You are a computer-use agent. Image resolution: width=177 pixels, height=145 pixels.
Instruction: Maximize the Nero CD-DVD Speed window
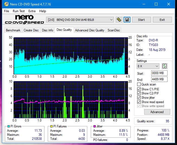point(156,4)
